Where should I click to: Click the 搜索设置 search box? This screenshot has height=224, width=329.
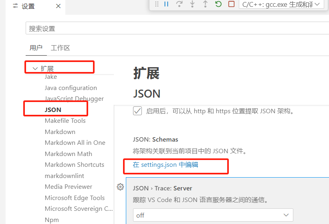pos(176,28)
